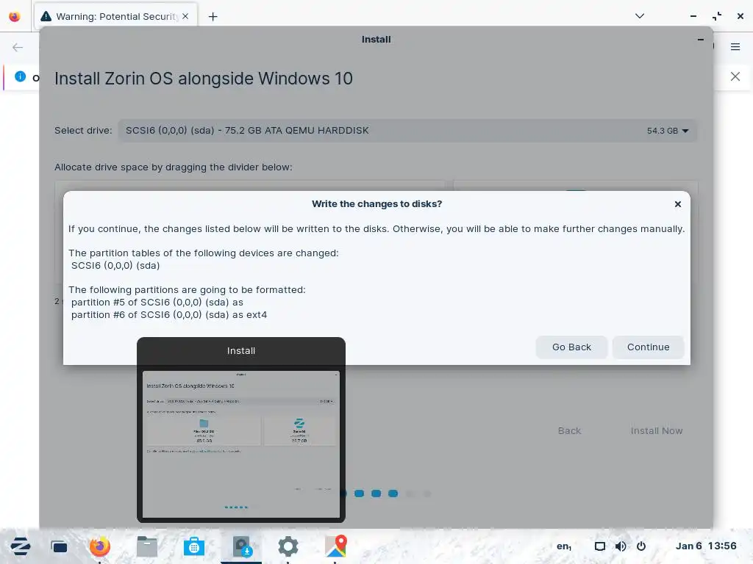Click the dimmed Back button in installer
This screenshot has height=564, width=753.
pos(570,430)
